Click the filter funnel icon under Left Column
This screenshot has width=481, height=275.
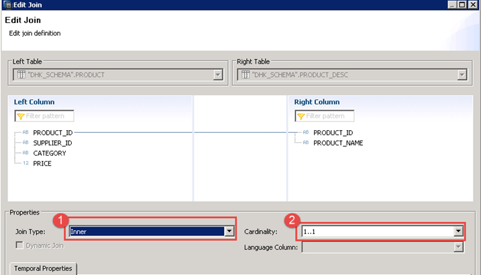20,116
